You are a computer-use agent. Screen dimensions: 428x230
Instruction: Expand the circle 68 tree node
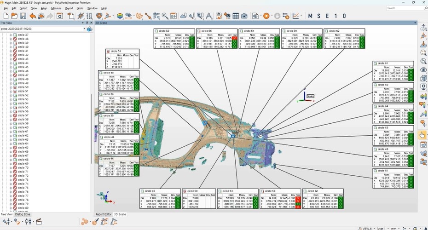pos(11,160)
